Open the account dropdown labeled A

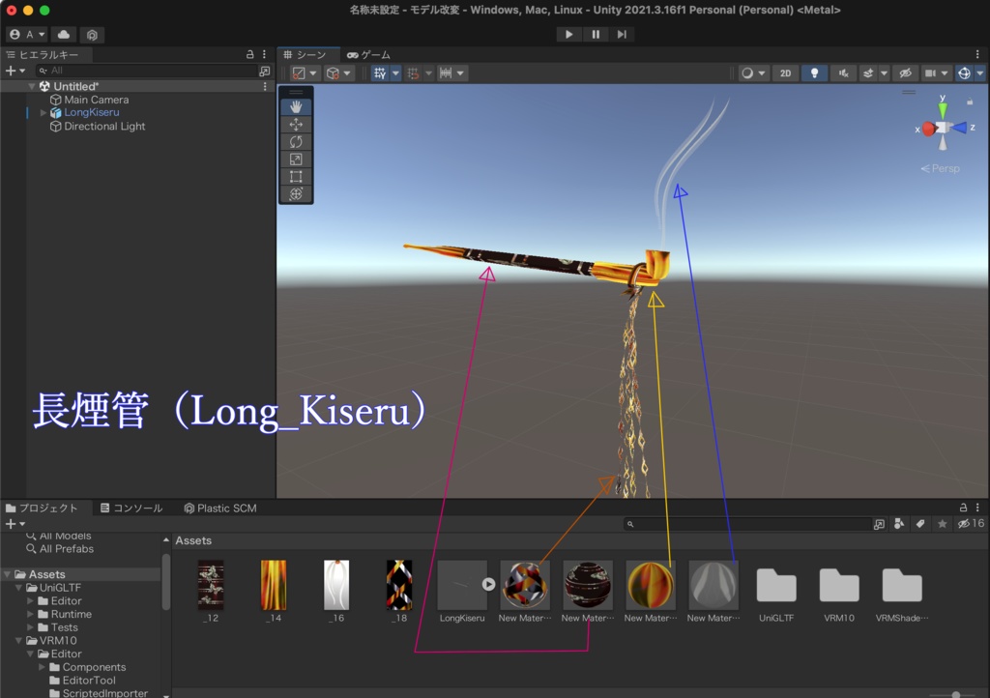pos(26,35)
